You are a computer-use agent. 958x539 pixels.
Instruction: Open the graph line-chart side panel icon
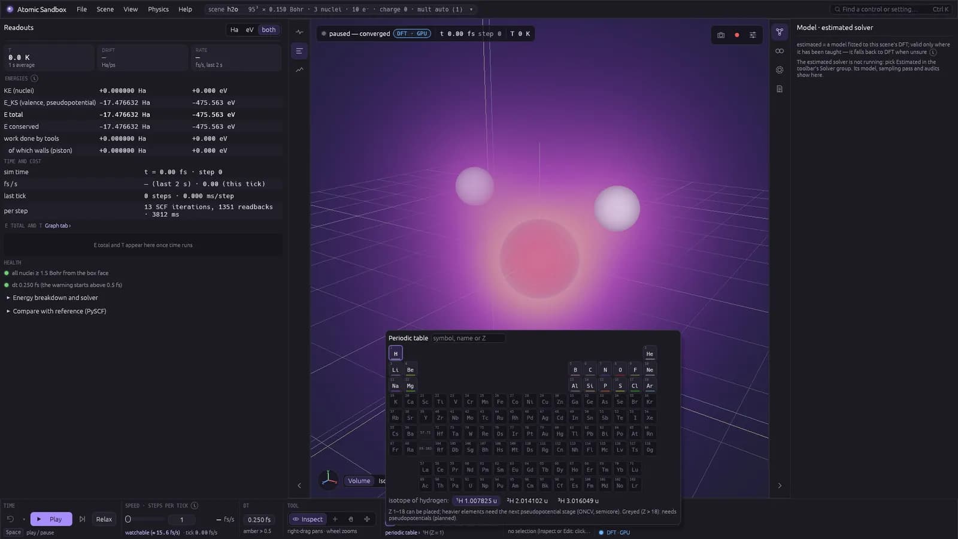click(x=299, y=70)
